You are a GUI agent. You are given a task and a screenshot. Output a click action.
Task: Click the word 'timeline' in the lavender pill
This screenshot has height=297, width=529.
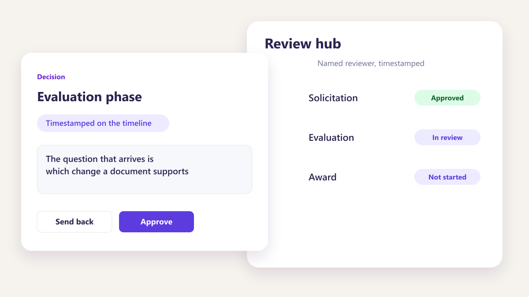click(x=137, y=123)
